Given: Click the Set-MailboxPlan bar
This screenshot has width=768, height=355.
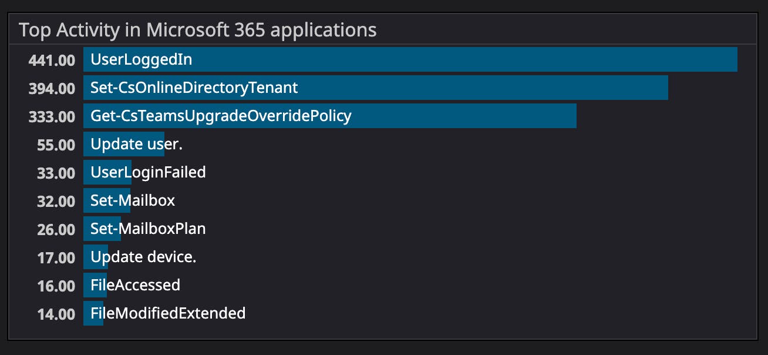Looking at the screenshot, I should pos(103,229).
